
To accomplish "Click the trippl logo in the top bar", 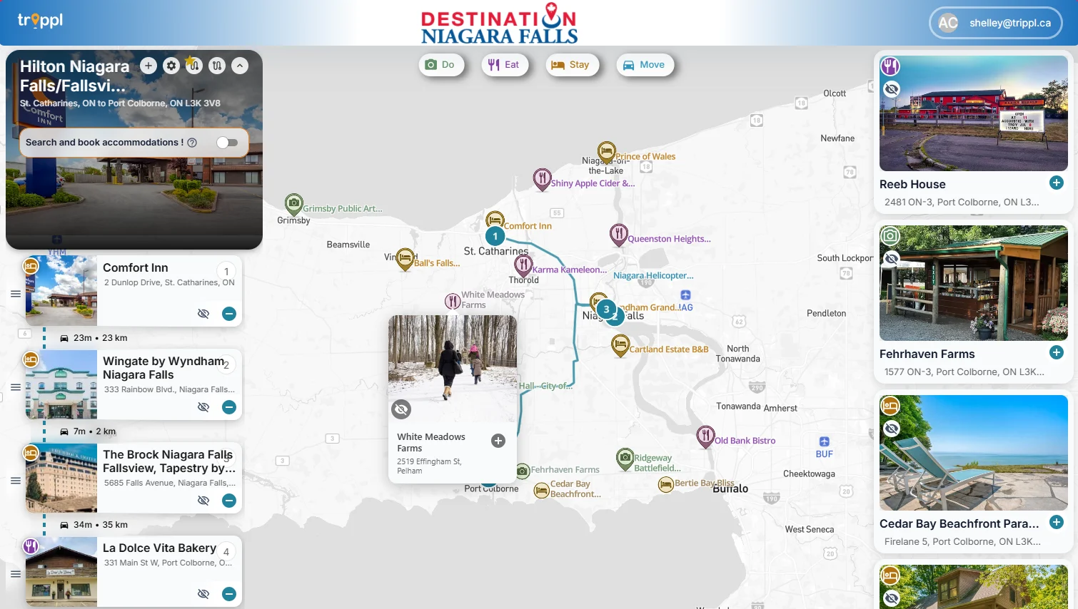I will tap(39, 21).
